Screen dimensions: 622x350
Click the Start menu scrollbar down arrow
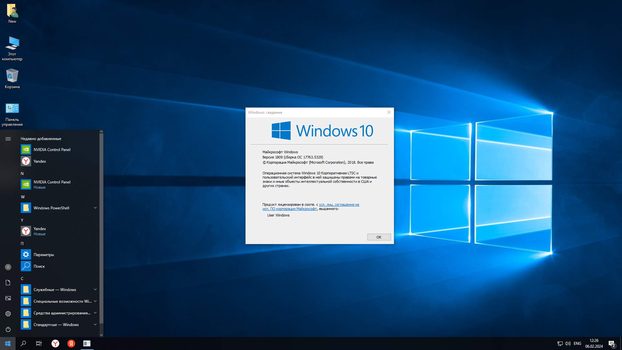point(101,335)
